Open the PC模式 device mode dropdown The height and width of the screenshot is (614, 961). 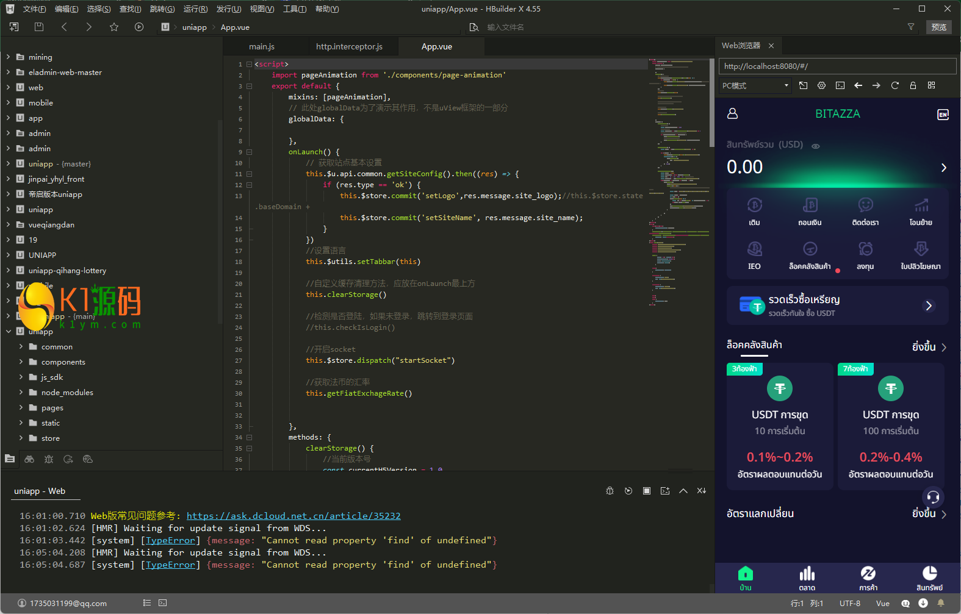[x=755, y=85]
